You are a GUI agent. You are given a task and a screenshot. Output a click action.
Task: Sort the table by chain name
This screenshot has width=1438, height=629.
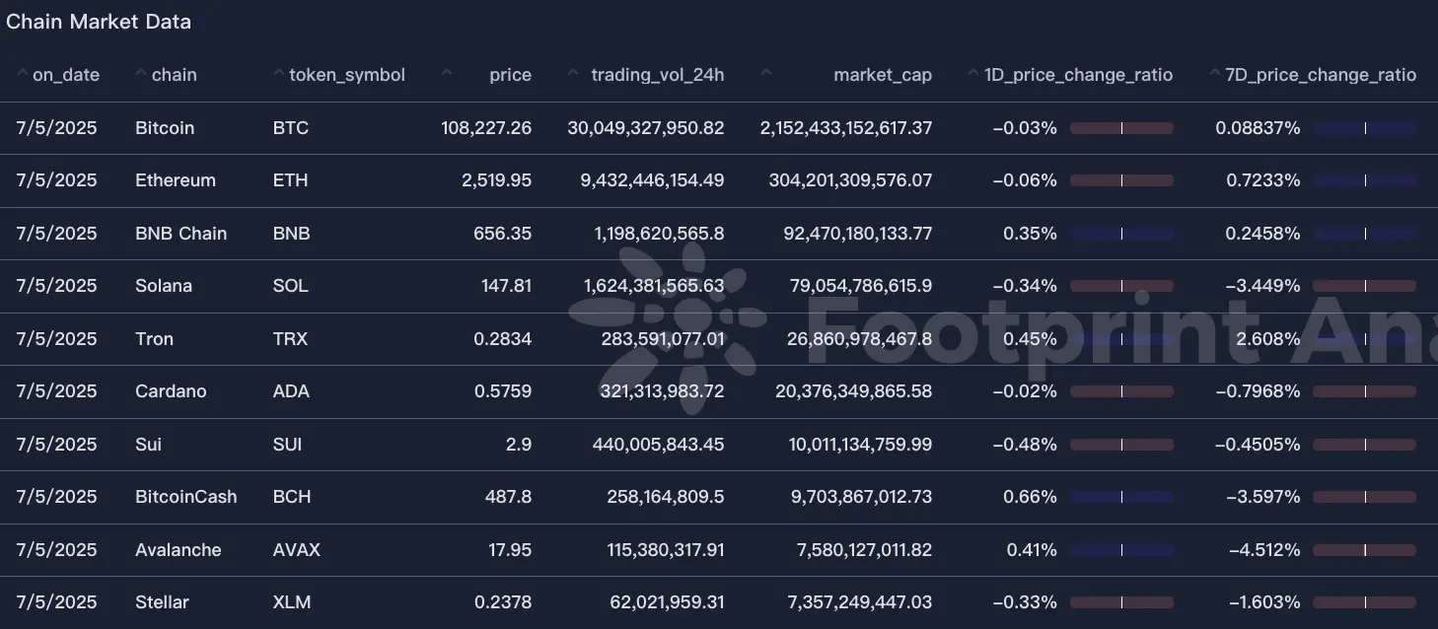click(x=139, y=73)
